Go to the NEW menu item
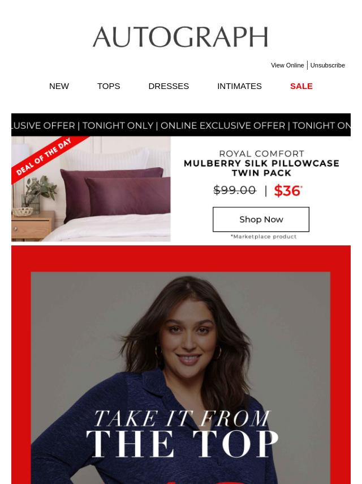This screenshot has width=362, height=484. [59, 86]
